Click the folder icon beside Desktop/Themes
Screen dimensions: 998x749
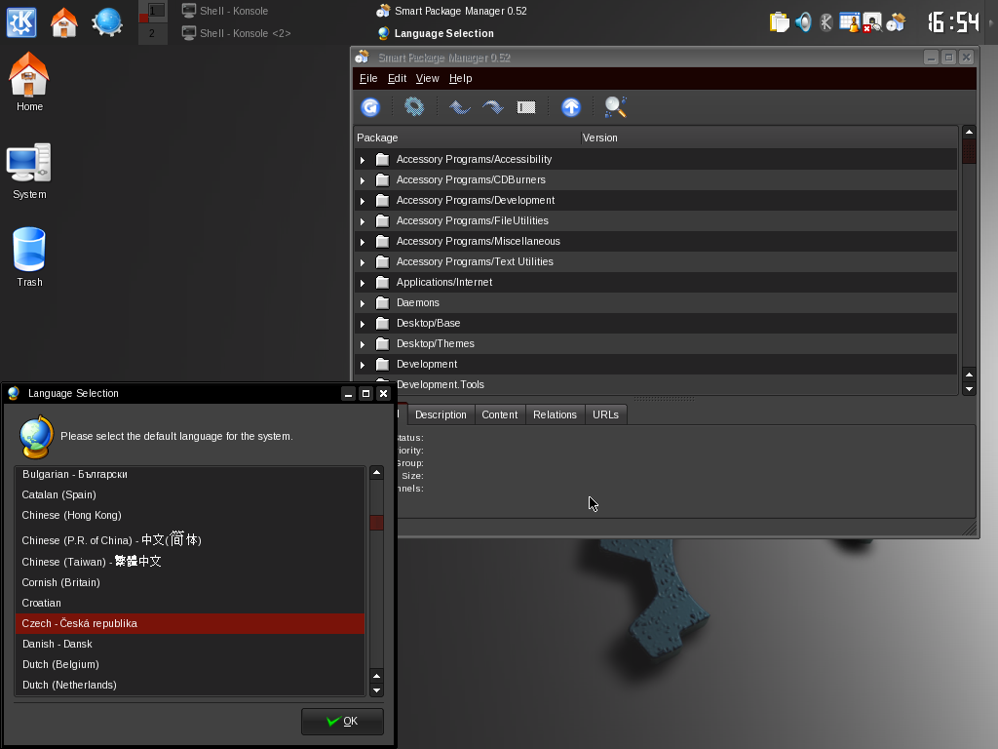point(382,344)
